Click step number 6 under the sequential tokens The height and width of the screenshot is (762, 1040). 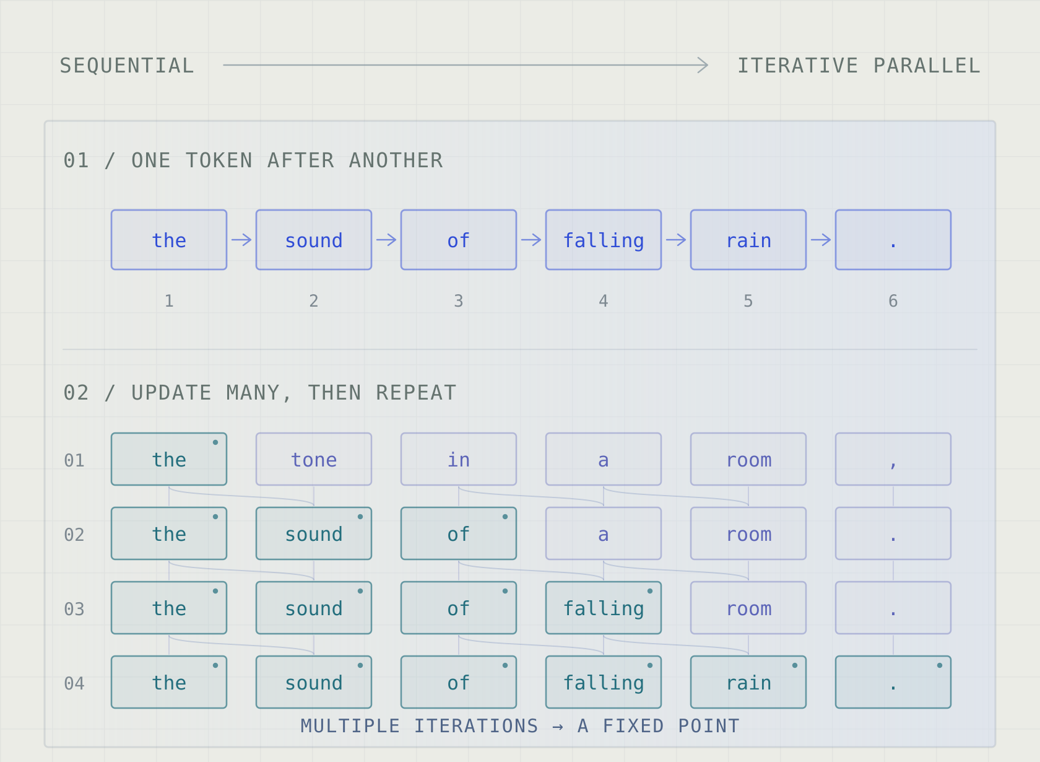tap(893, 301)
